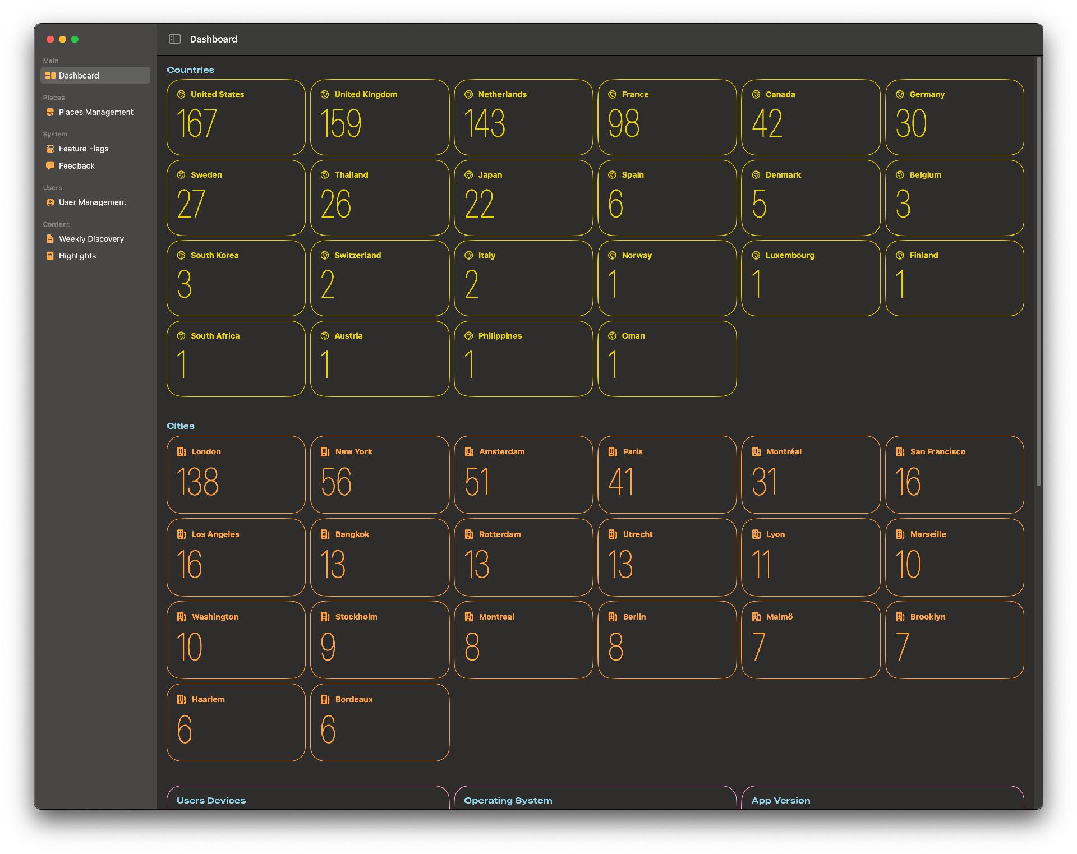Go to Feature Flags
1077x854 pixels.
pos(95,149)
